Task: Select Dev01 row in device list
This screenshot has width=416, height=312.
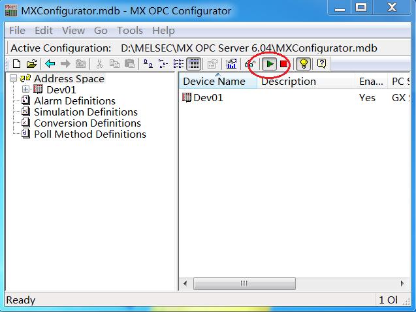Action: click(x=295, y=98)
